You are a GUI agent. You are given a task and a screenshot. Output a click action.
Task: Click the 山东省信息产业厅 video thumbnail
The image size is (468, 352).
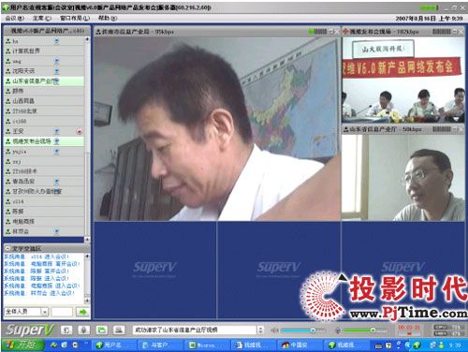(402, 178)
